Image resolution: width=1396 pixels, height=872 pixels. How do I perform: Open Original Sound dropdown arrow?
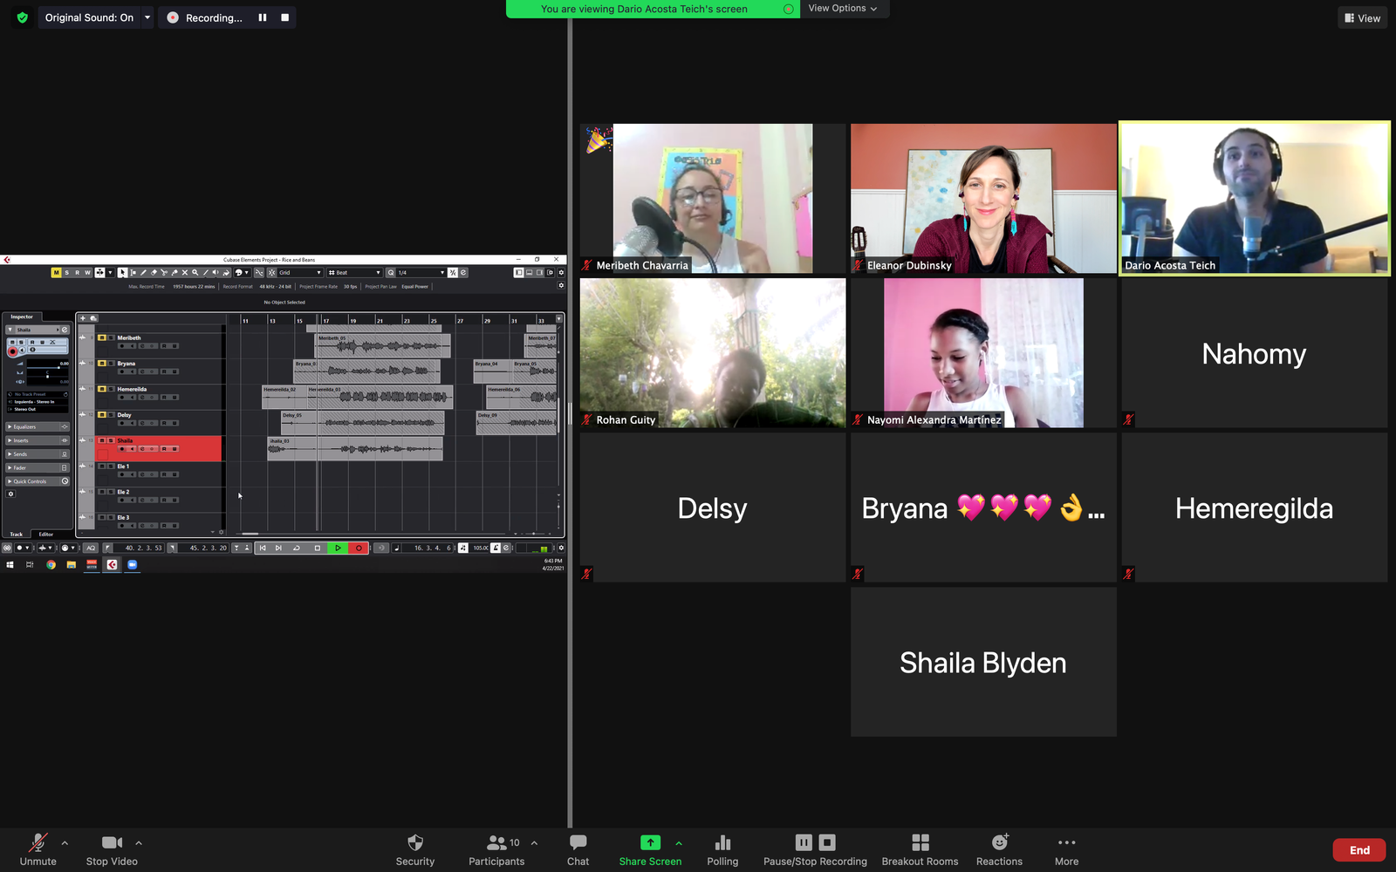pyautogui.click(x=147, y=17)
